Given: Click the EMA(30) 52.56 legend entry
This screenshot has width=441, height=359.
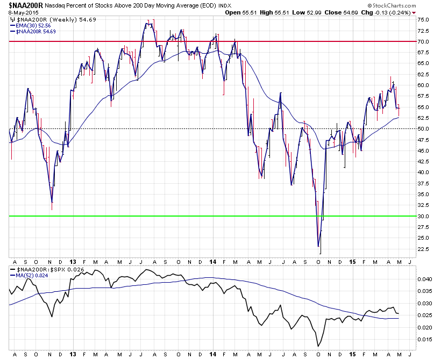Looking at the screenshot, I should (30, 26).
